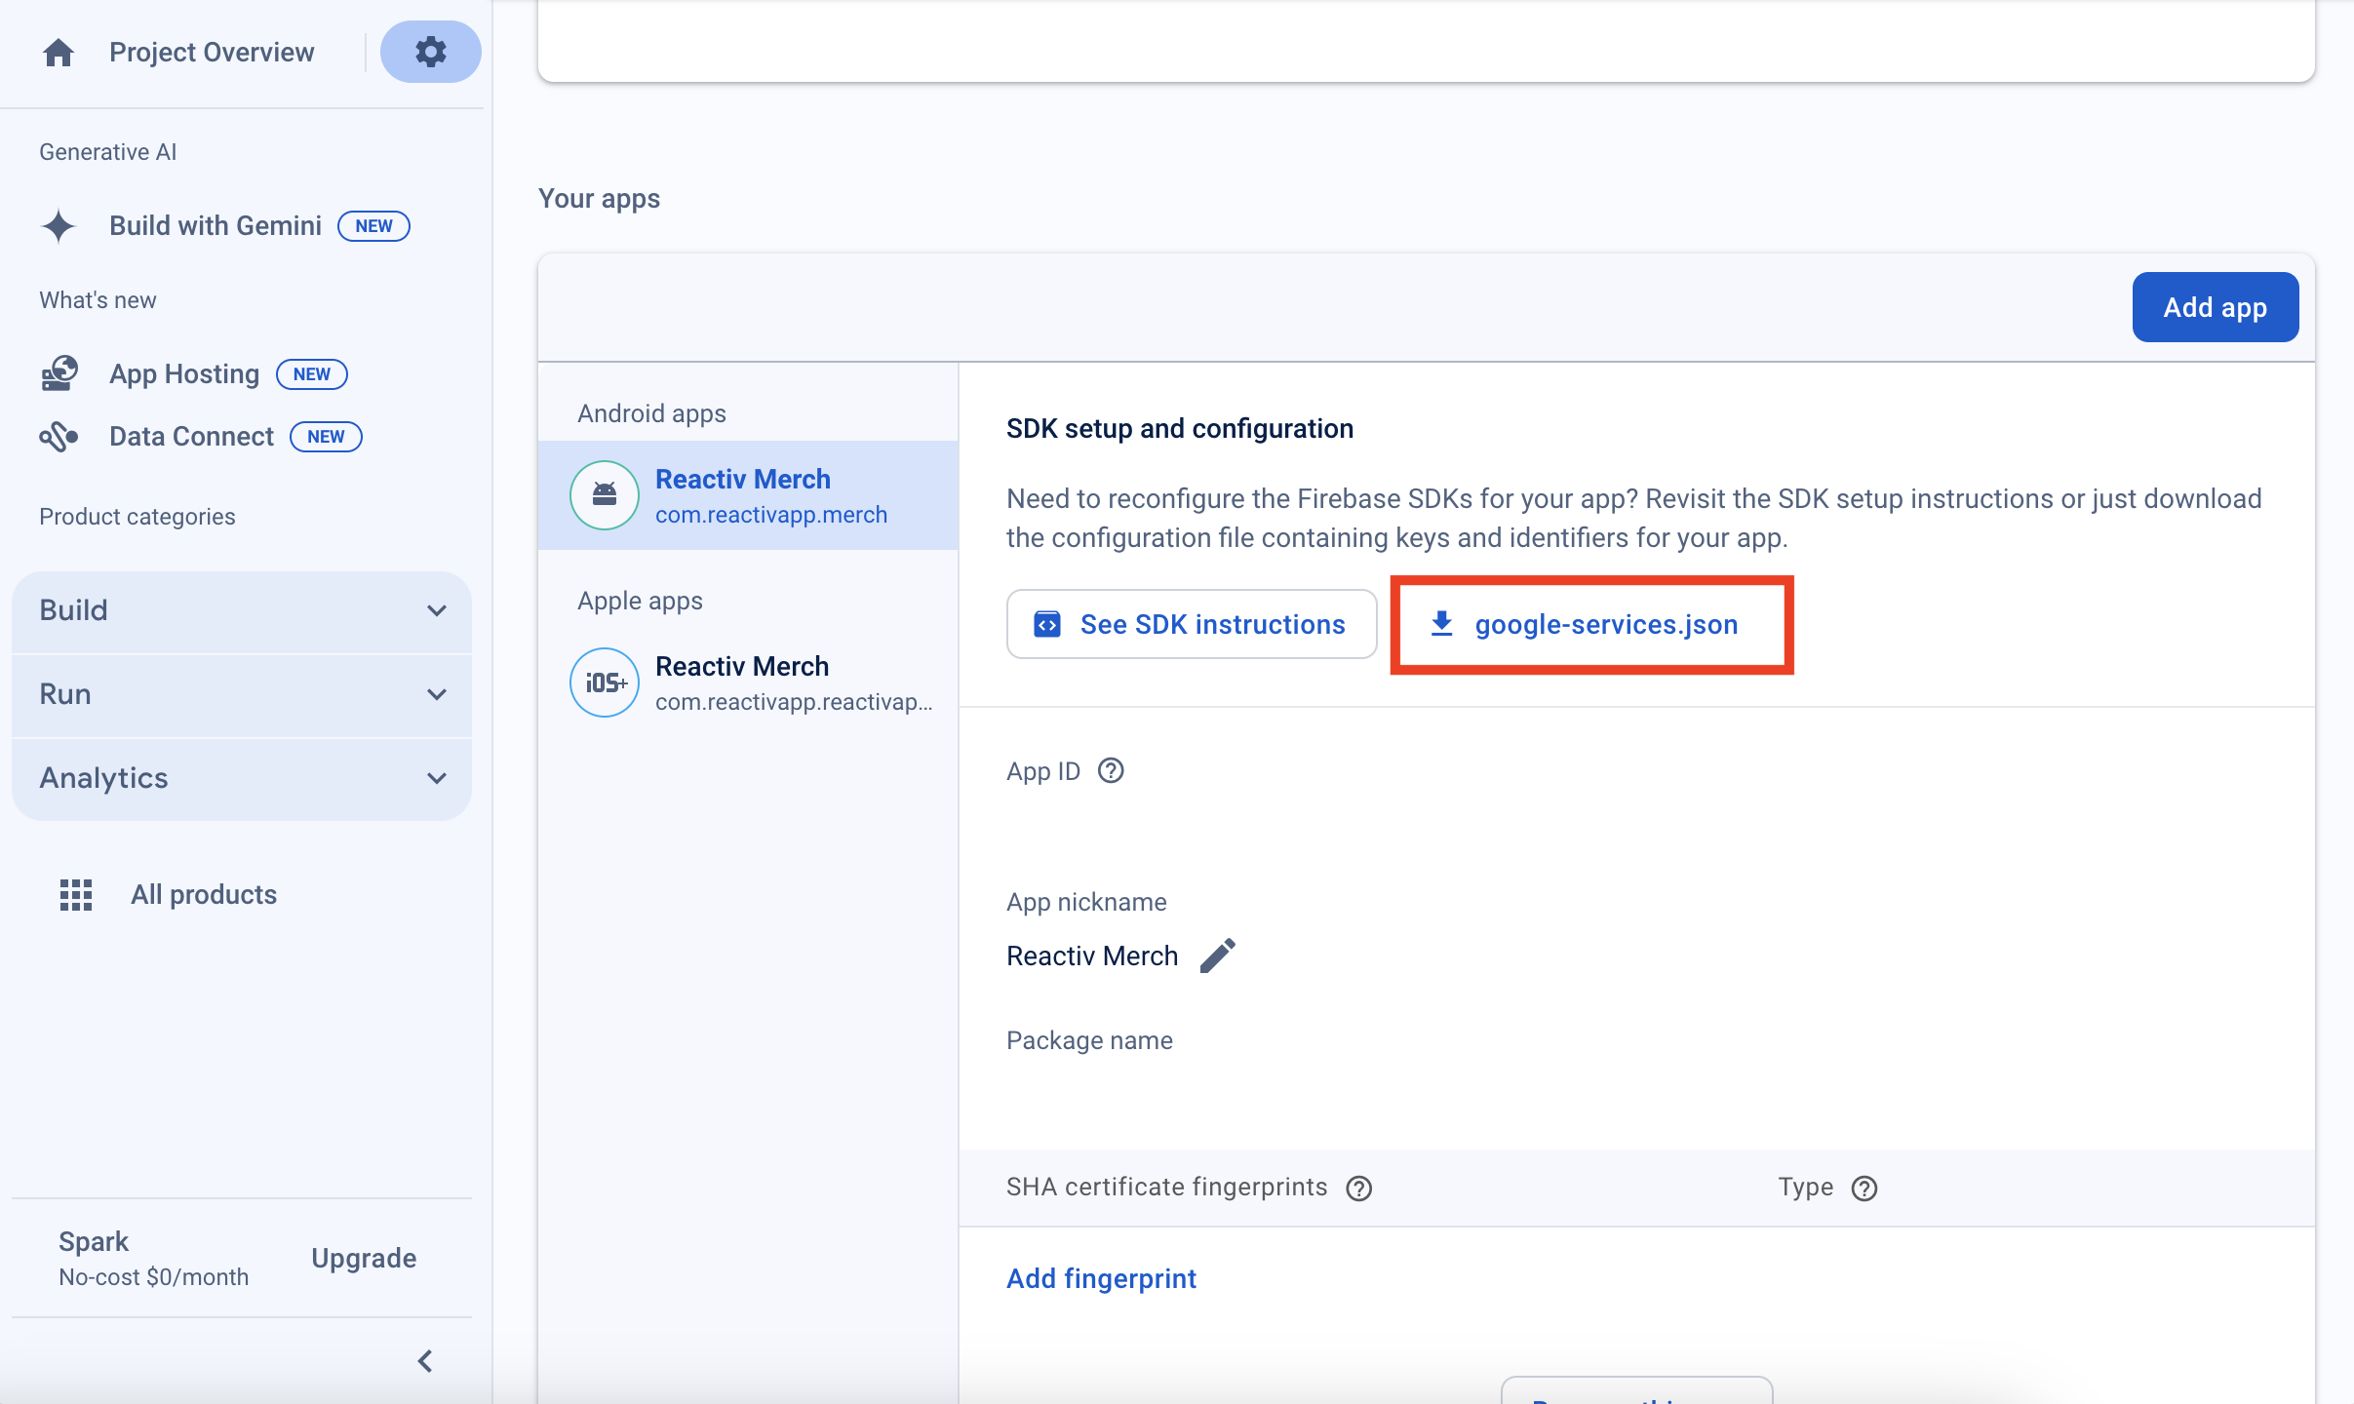The height and width of the screenshot is (1404, 2354).
Task: Click the Type column help icon
Action: coord(1864,1188)
